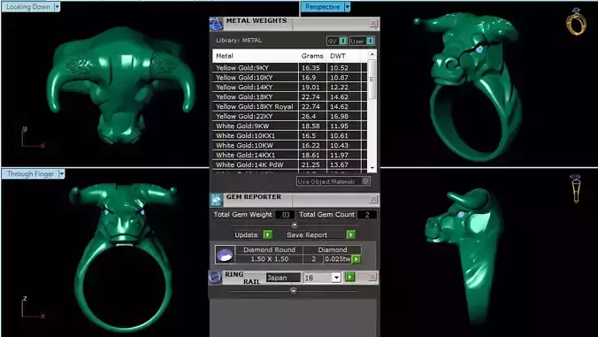
Task: Select the Yellow Gold:9KY row
Action: (x=290, y=68)
